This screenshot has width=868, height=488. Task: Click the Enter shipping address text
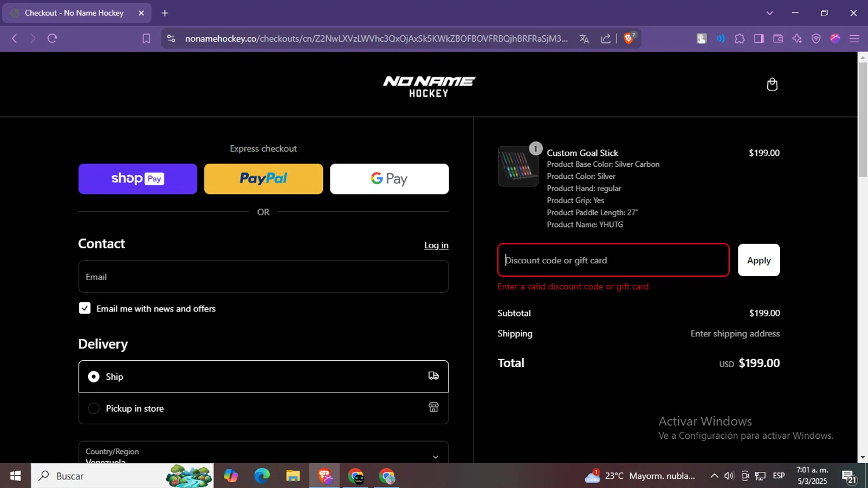[735, 333]
